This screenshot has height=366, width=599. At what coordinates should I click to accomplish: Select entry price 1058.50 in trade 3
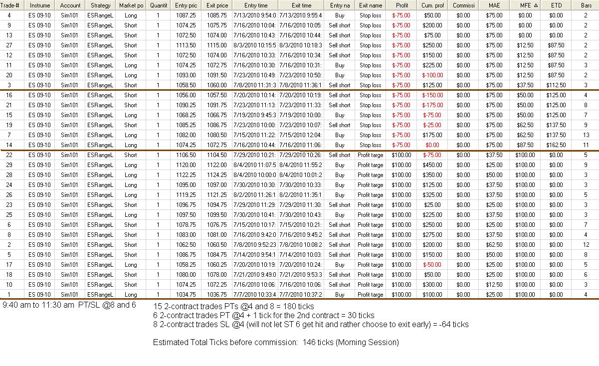[186, 85]
